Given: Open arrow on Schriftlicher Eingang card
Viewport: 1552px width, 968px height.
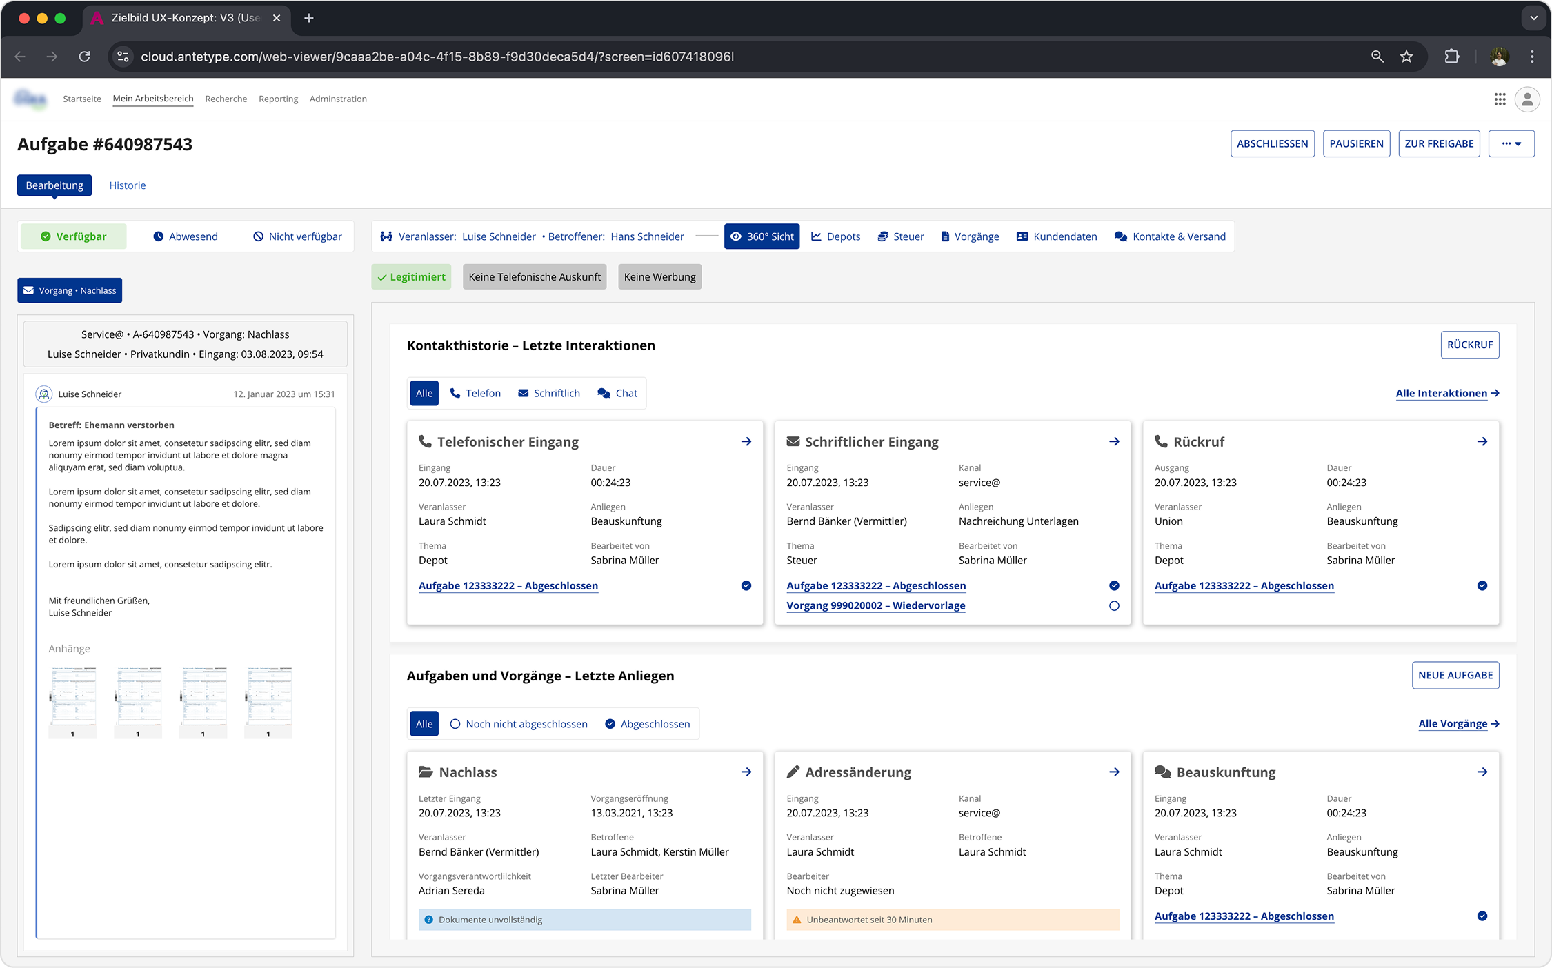Looking at the screenshot, I should [x=1114, y=441].
